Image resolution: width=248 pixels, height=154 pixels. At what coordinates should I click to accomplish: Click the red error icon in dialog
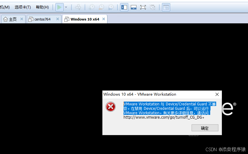point(111,107)
